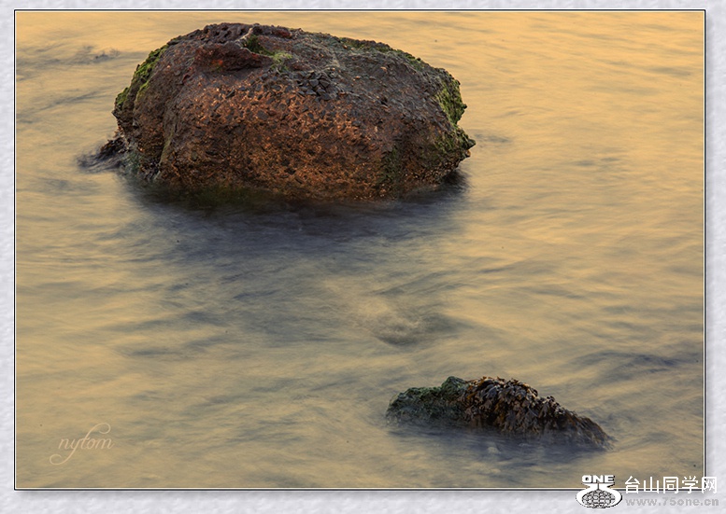Open the www.75one.cn watermark link

tap(671, 502)
